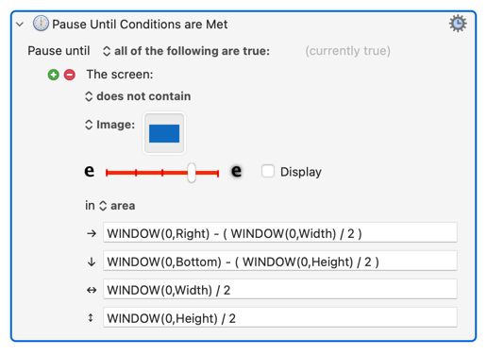Click the WINDOW(0,Bottom) expression field
The height and width of the screenshot is (355, 487).
click(x=280, y=261)
